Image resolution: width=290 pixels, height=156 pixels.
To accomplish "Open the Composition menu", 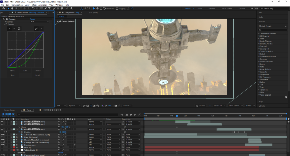I will click(x=17, y=5).
